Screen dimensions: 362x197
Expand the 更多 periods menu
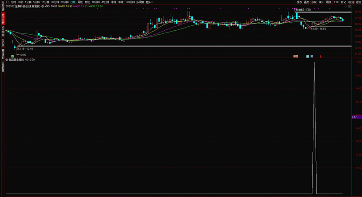[x=148, y=2]
